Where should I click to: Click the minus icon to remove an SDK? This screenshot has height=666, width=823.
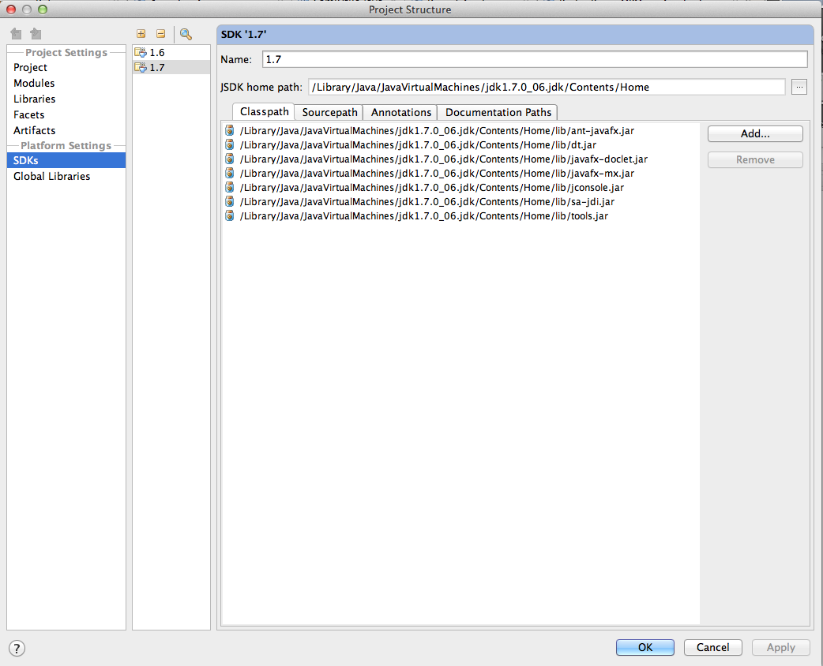[x=160, y=34]
